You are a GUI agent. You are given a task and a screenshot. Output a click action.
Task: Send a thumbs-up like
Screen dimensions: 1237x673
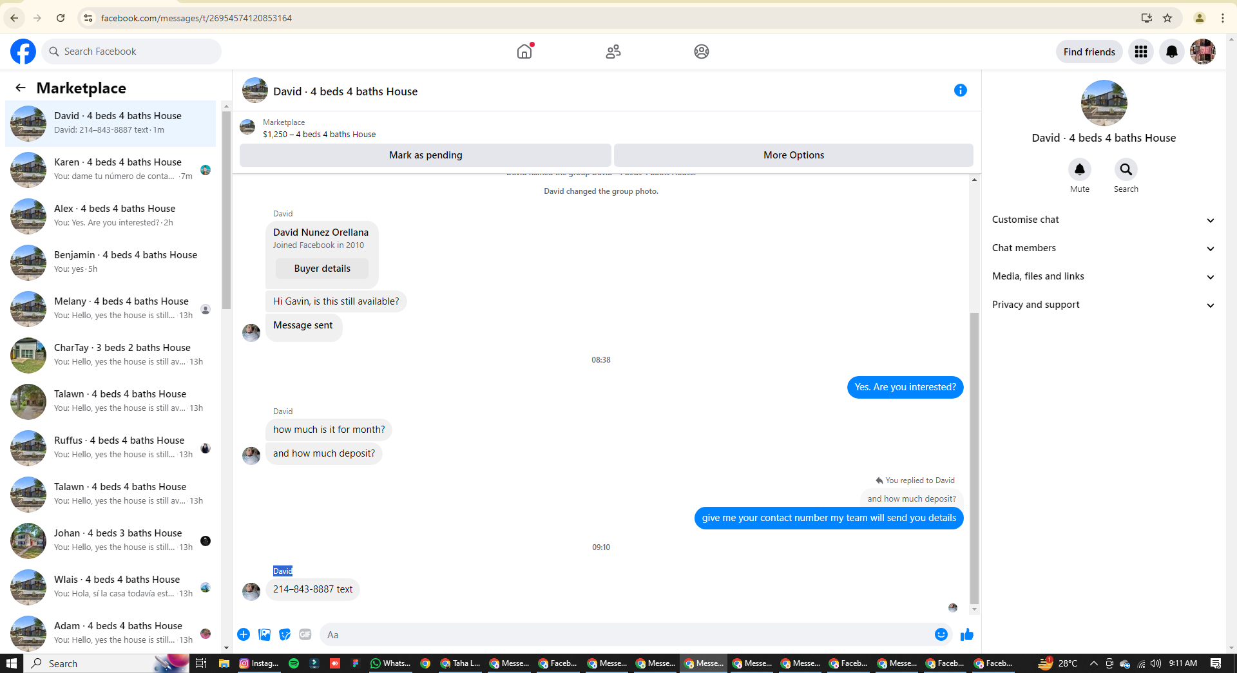(967, 634)
